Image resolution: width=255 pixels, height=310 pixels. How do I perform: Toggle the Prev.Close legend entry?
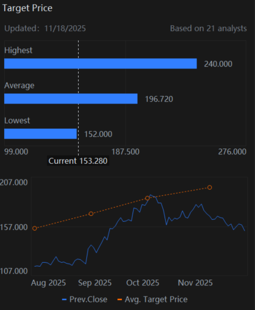pyautogui.click(x=85, y=299)
